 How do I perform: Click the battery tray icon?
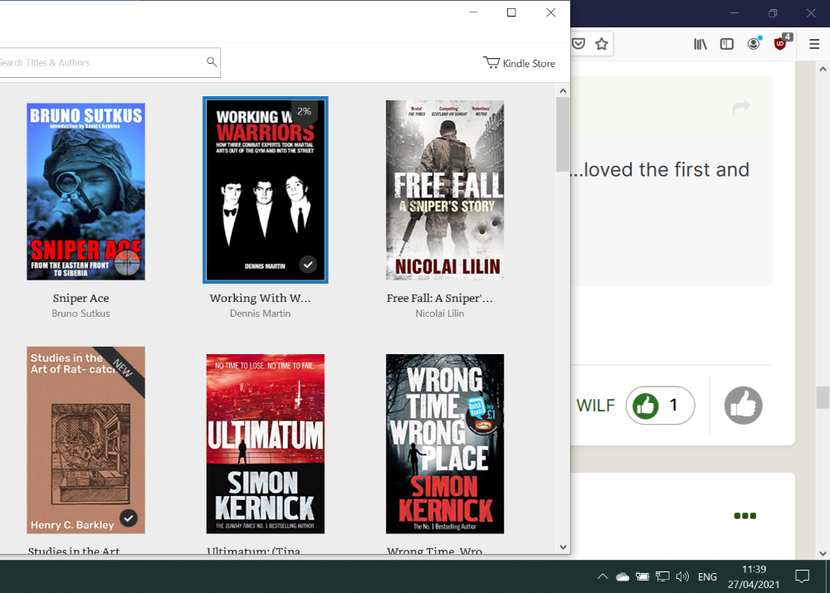pos(642,576)
